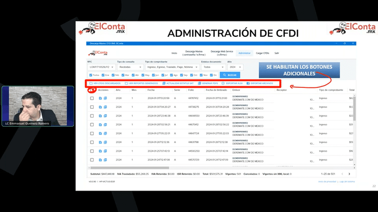The width and height of the screenshot is (378, 212).
Task: Uncheck the Dic month checkbox
Action: click(211, 75)
